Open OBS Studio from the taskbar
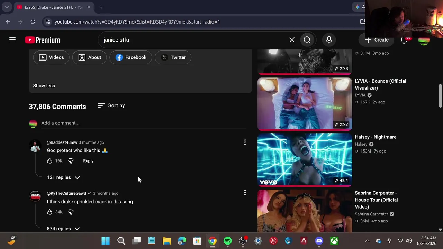The height and width of the screenshot is (249, 443). pyautogui.click(x=243, y=241)
